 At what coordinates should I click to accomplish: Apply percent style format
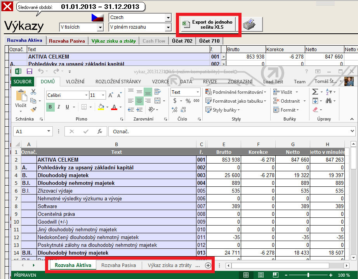[188, 101]
